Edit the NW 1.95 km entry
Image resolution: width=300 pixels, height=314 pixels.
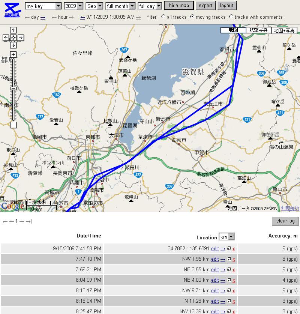(x=215, y=259)
